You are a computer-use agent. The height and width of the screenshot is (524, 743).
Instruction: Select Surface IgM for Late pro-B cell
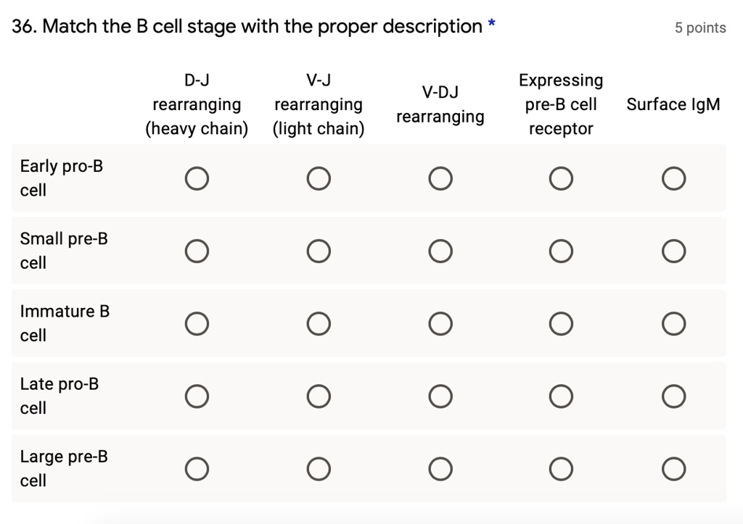[673, 396]
